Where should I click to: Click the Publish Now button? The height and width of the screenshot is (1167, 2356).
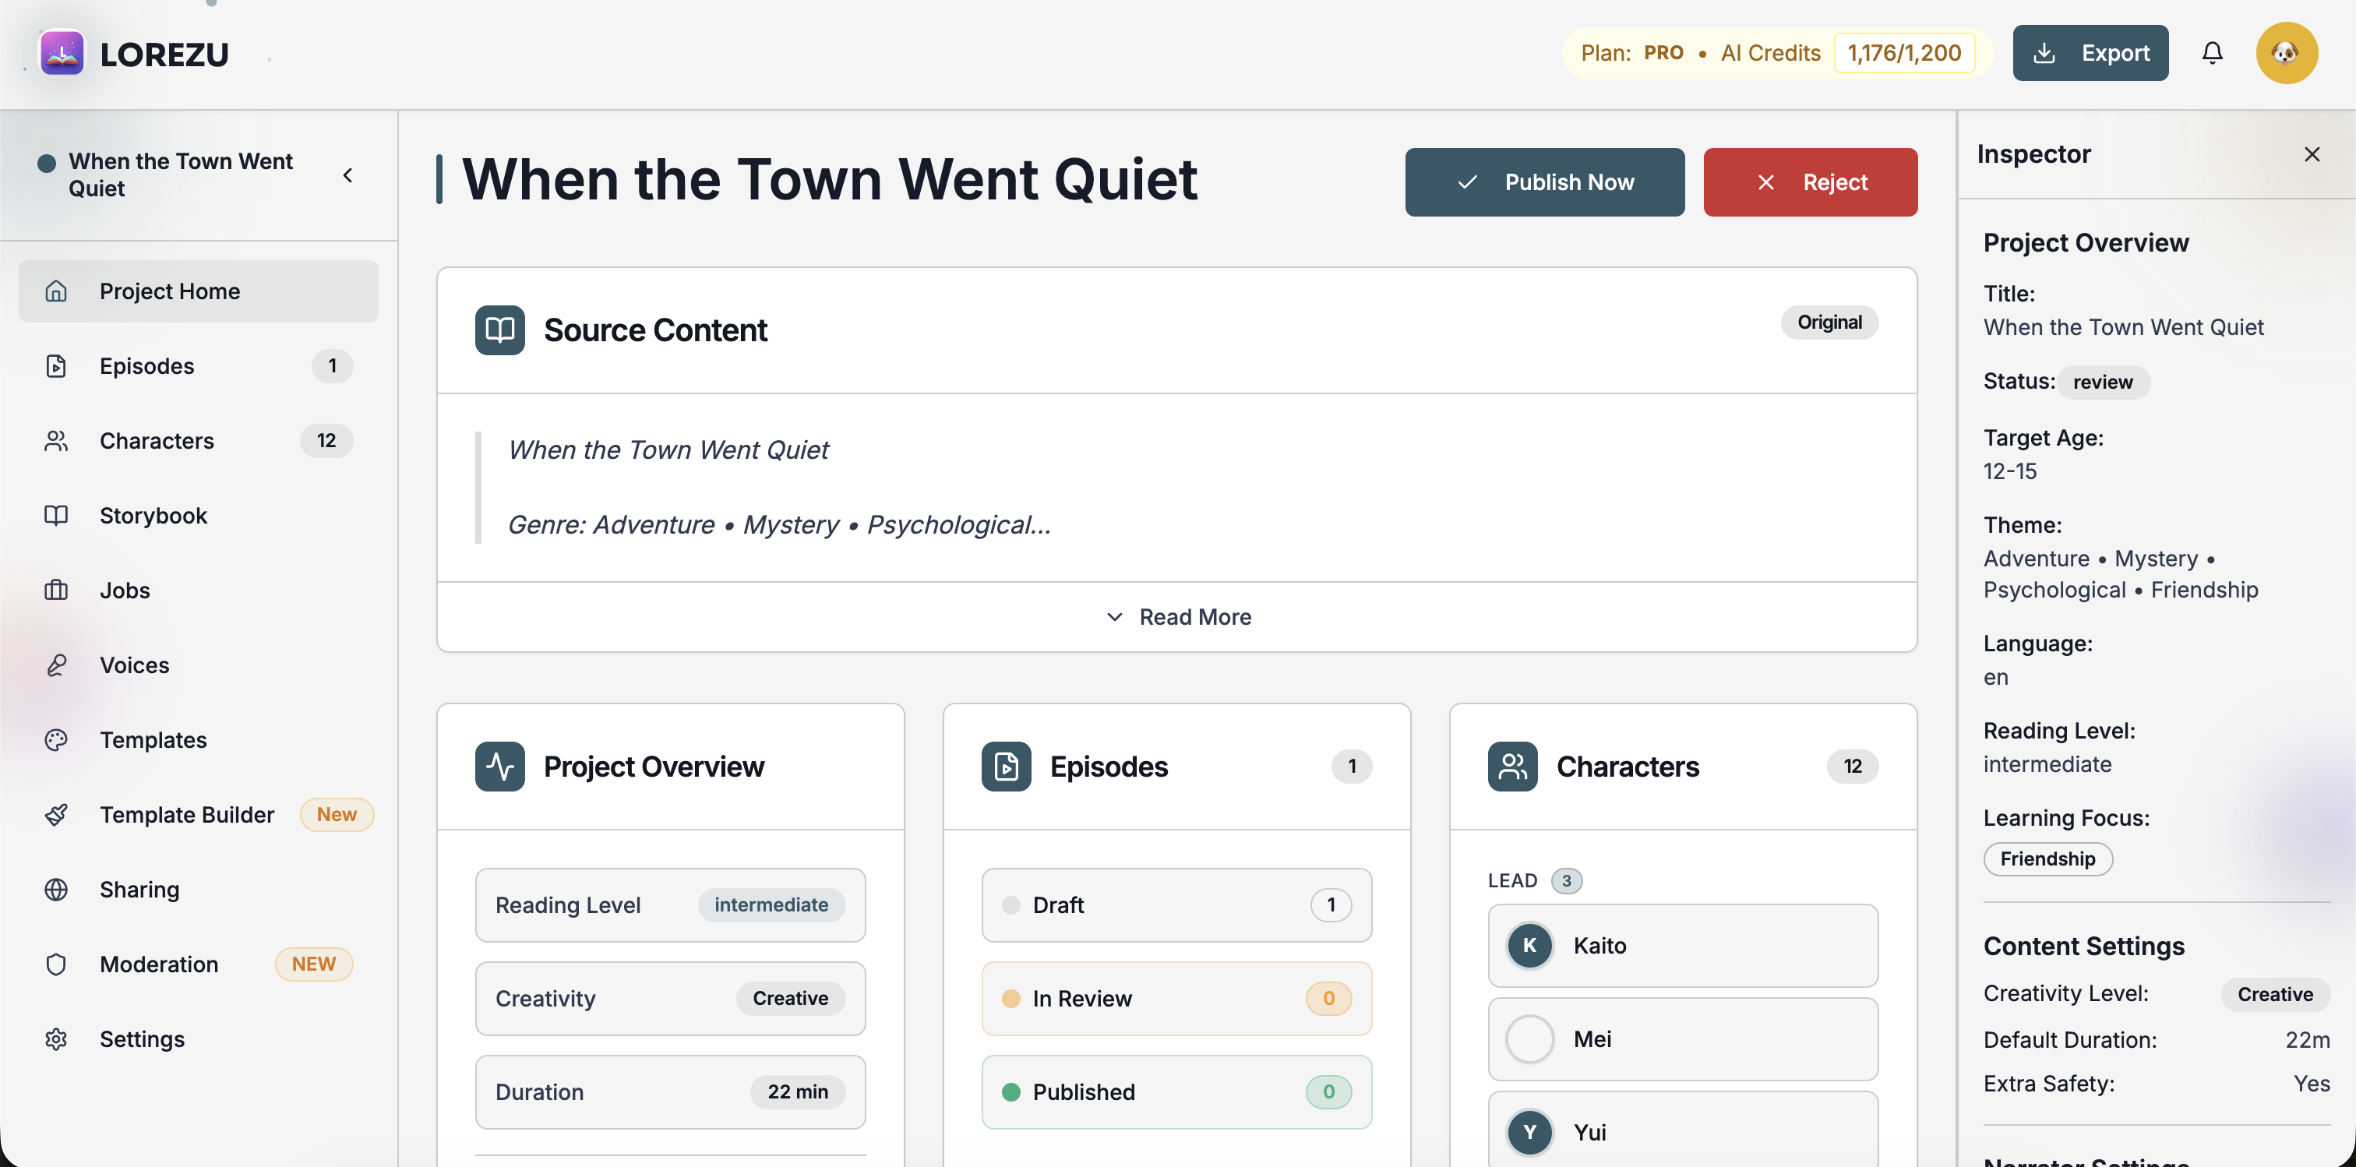coord(1545,182)
